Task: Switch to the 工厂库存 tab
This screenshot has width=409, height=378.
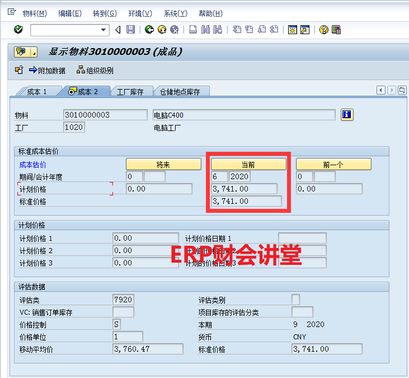Action: point(130,92)
